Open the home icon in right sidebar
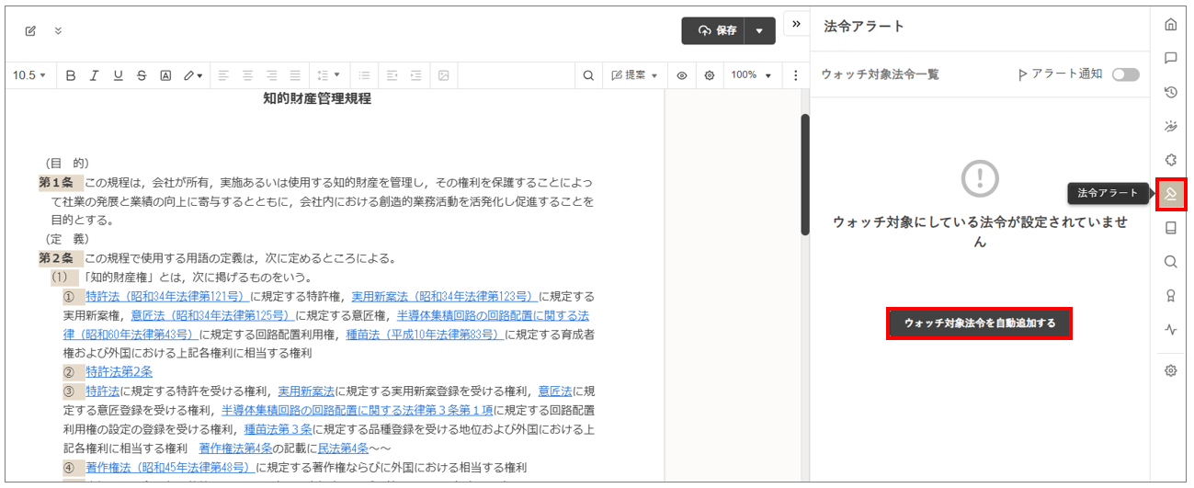 click(1170, 24)
